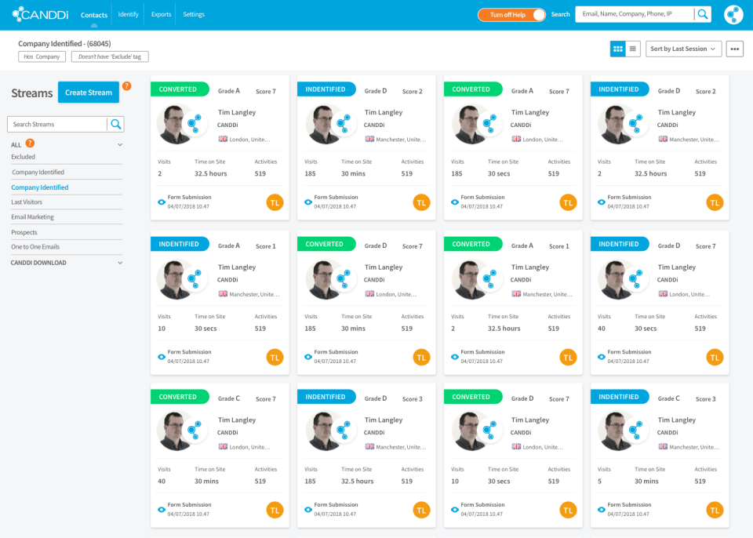Screen dimensions: 753x538
Task: Select the Email Marketing stream
Action: click(33, 217)
